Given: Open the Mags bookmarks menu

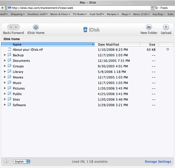Looking at the screenshot, I should [126, 14].
